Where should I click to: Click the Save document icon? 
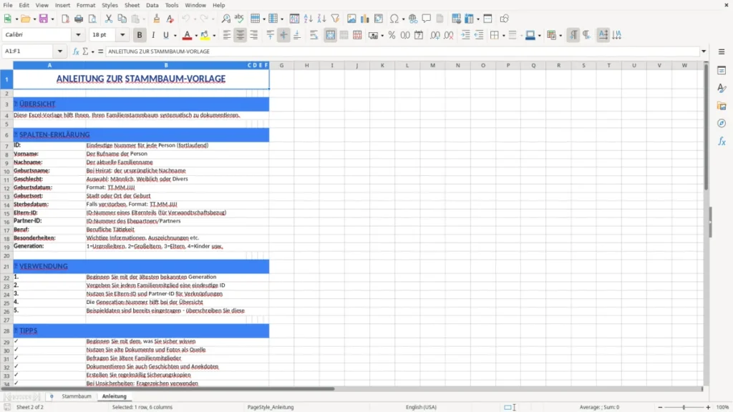[x=44, y=19]
